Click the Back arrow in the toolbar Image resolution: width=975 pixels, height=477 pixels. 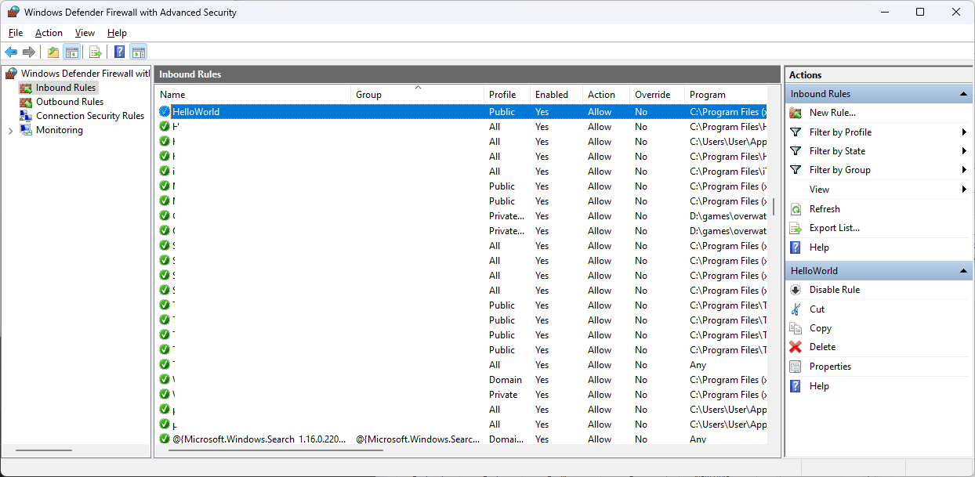11,52
